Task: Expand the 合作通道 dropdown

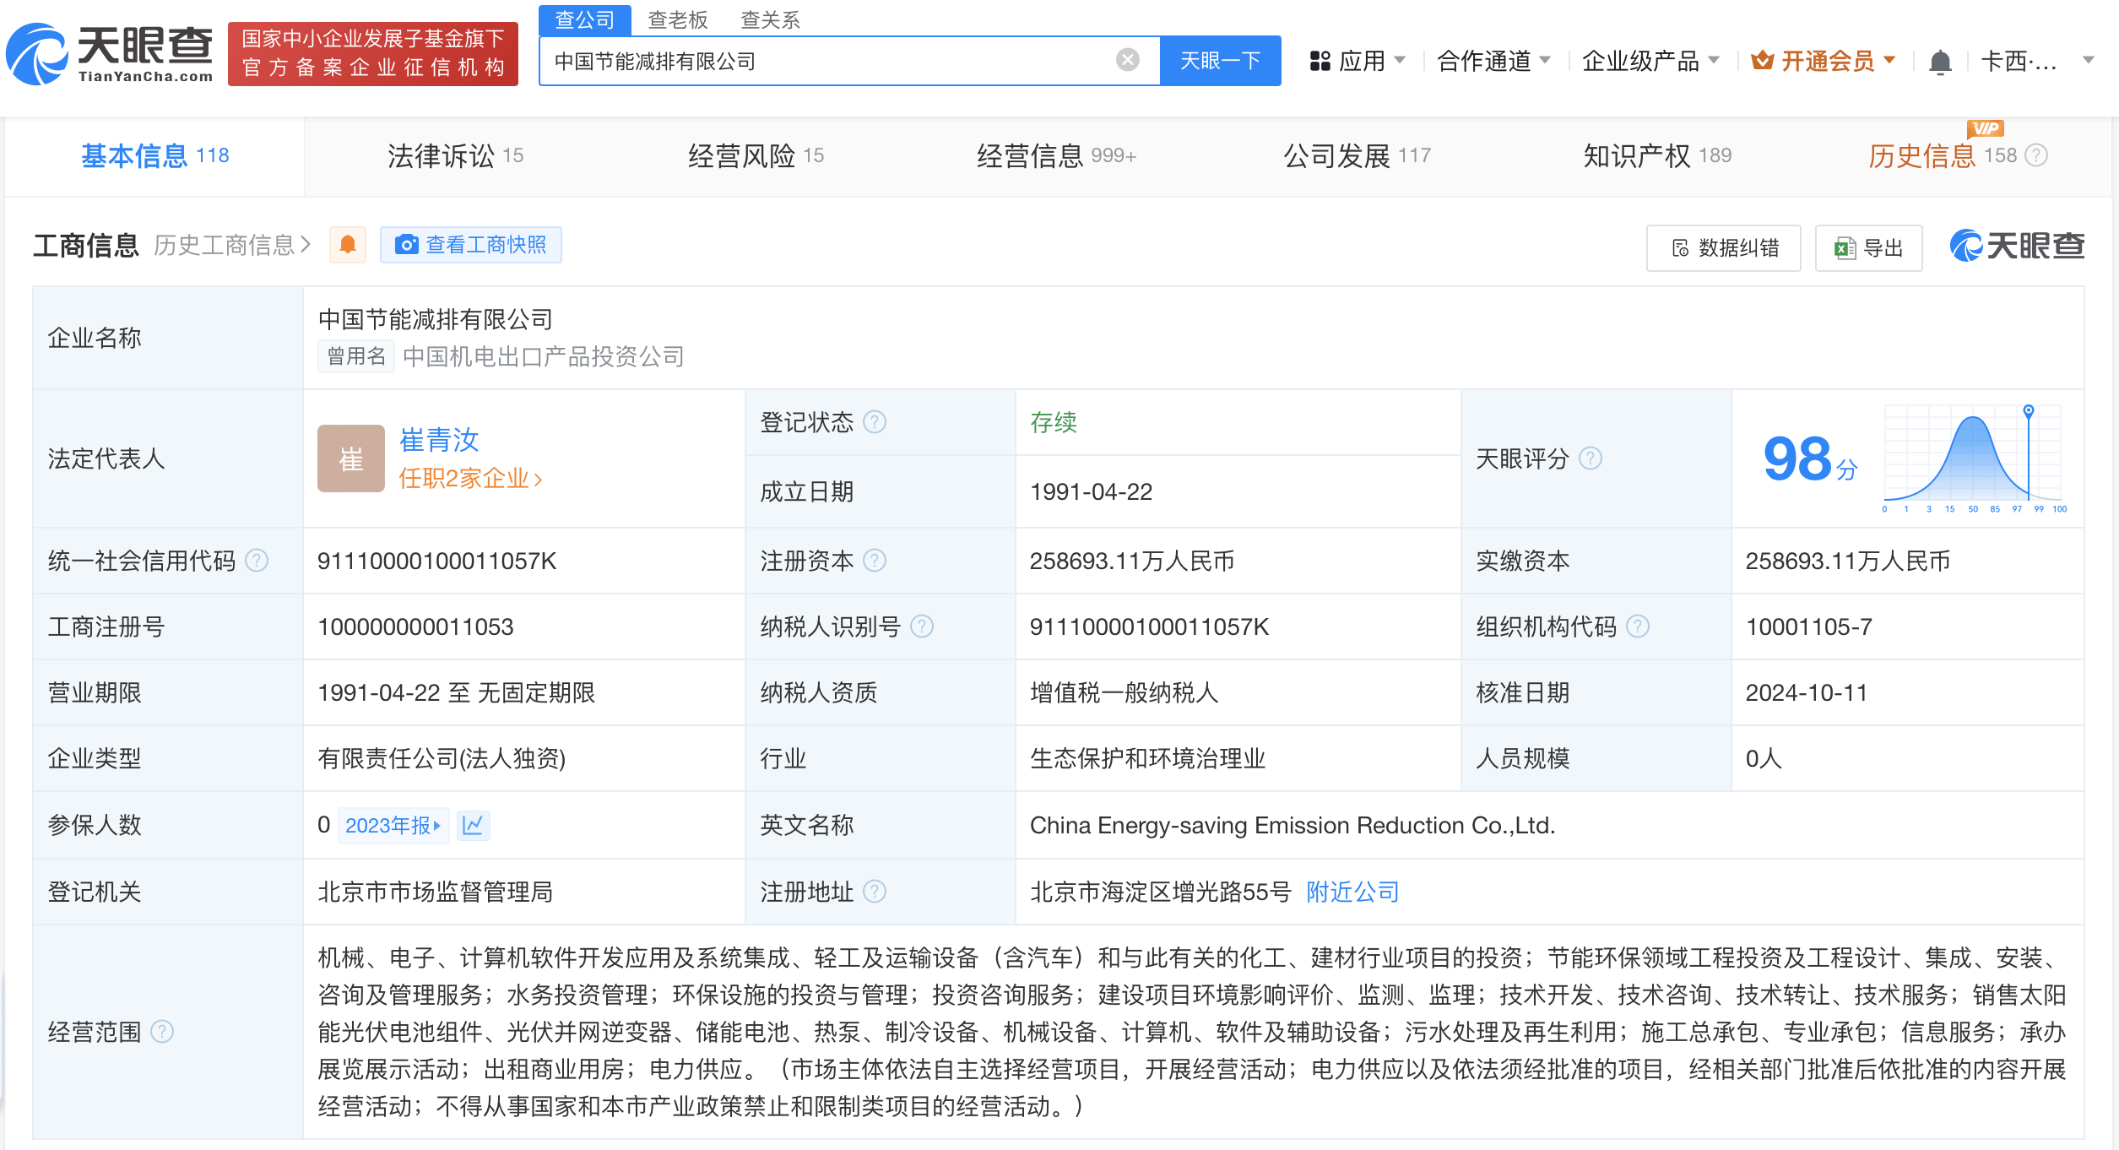Action: pos(1494,61)
